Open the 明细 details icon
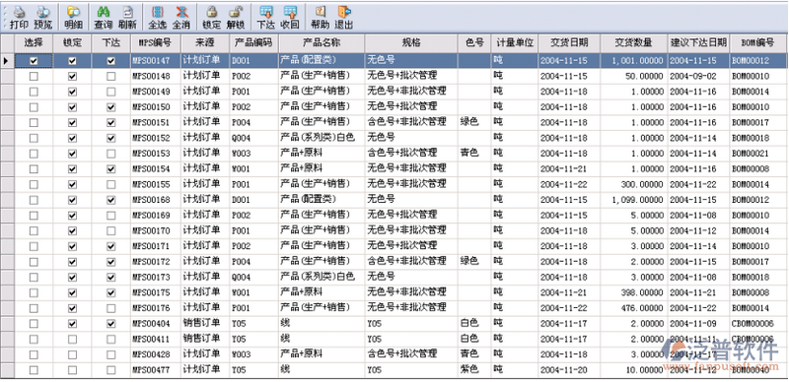This screenshot has height=382, width=789. point(73,17)
